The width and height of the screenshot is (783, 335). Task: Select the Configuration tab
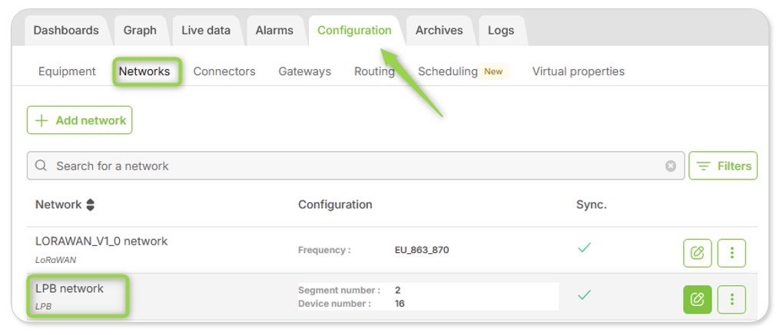tap(354, 31)
